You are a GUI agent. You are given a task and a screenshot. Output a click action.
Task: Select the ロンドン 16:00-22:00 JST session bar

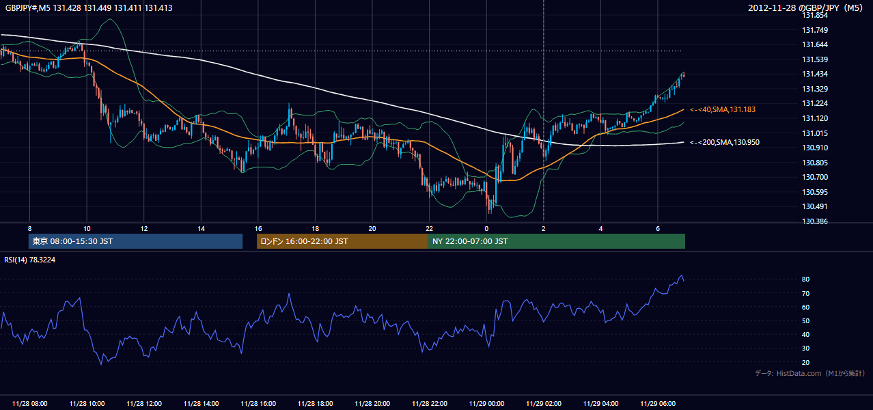(342, 241)
